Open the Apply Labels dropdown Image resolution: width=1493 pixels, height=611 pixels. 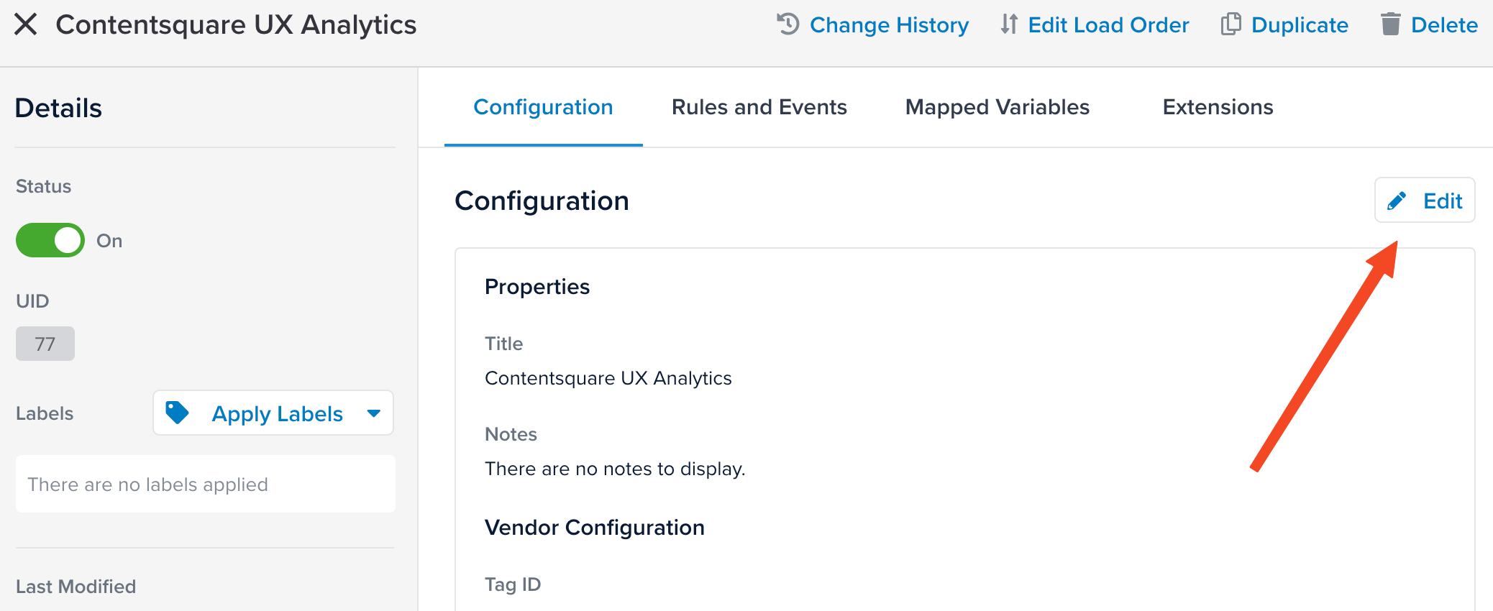273,413
